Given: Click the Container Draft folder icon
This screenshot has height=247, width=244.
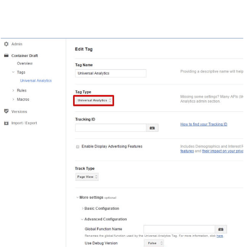Looking at the screenshot, I should (6, 55).
